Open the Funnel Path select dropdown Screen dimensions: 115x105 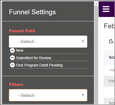(x=48, y=41)
